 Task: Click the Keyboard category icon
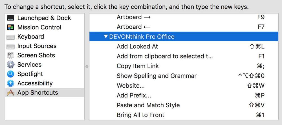(10, 37)
